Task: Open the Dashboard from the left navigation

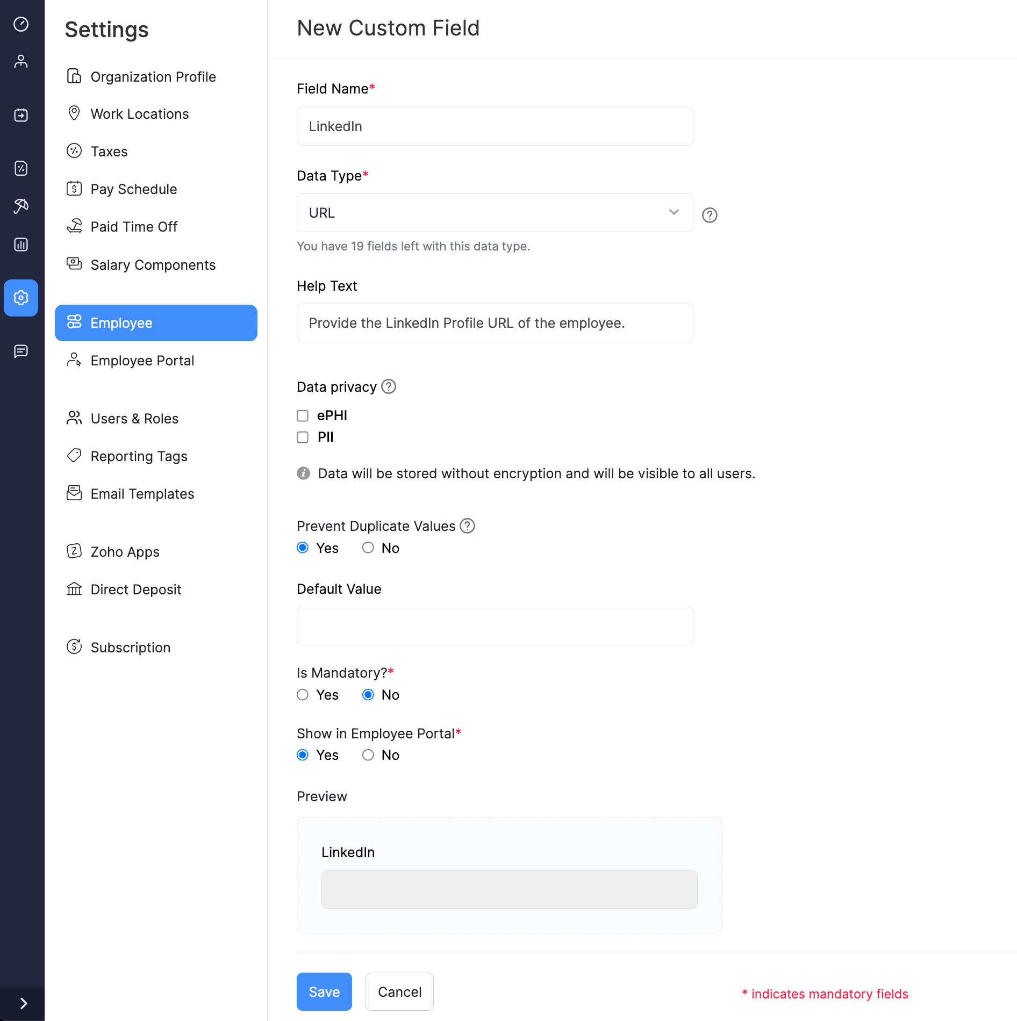Action: coord(21,24)
